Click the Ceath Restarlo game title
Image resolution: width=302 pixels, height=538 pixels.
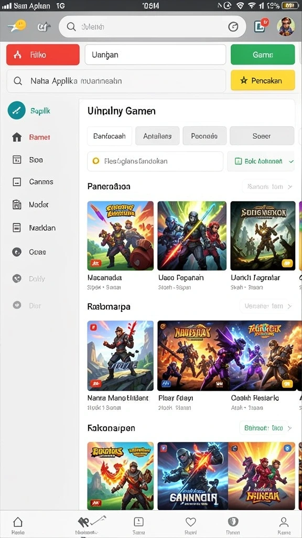pos(255,398)
